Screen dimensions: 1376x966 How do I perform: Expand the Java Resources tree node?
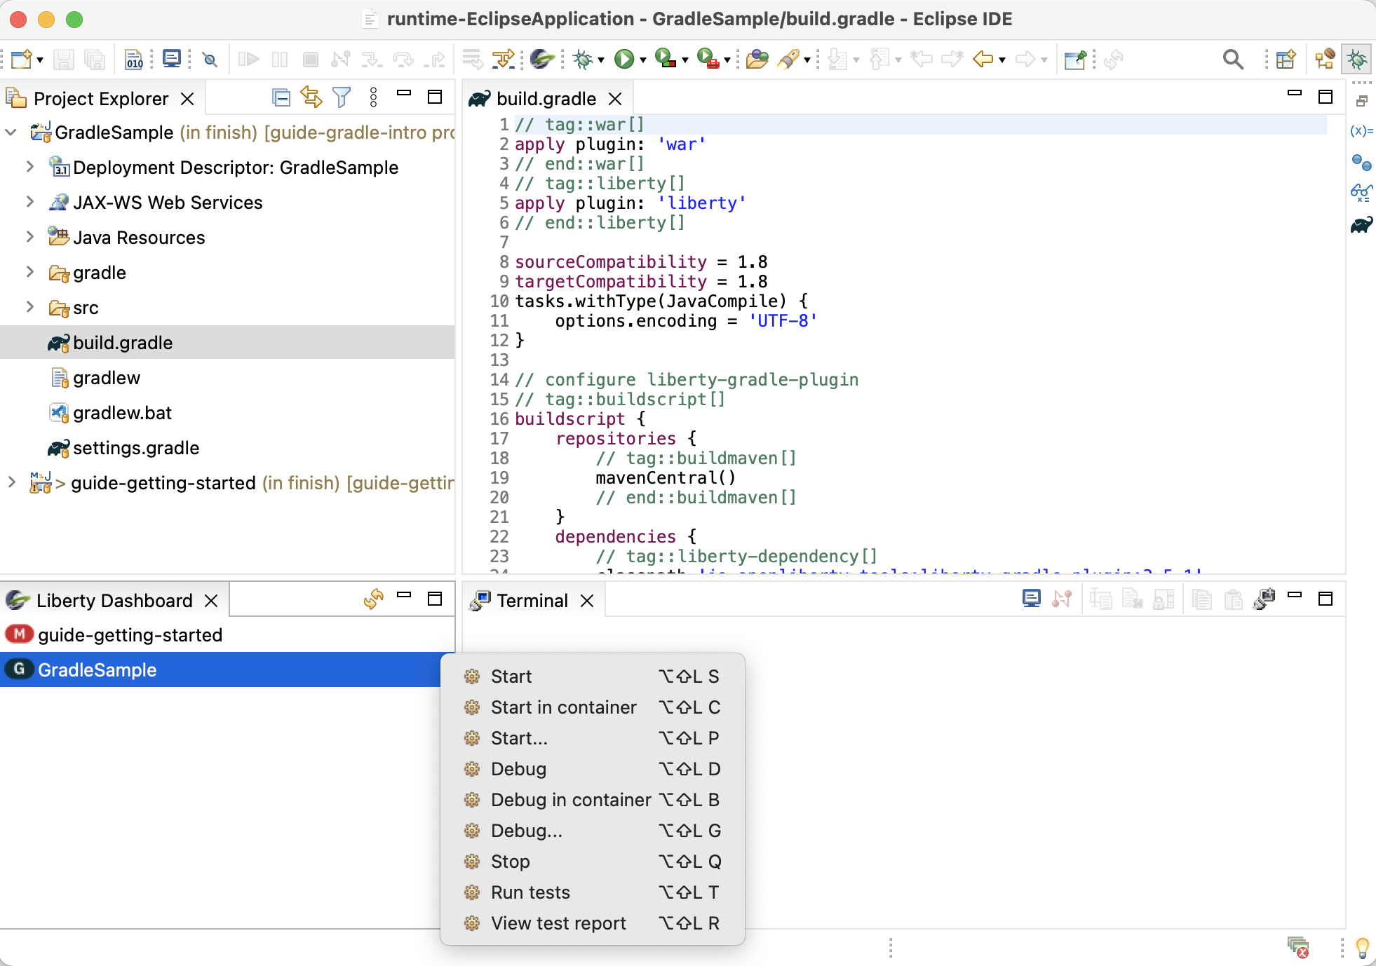(x=29, y=238)
